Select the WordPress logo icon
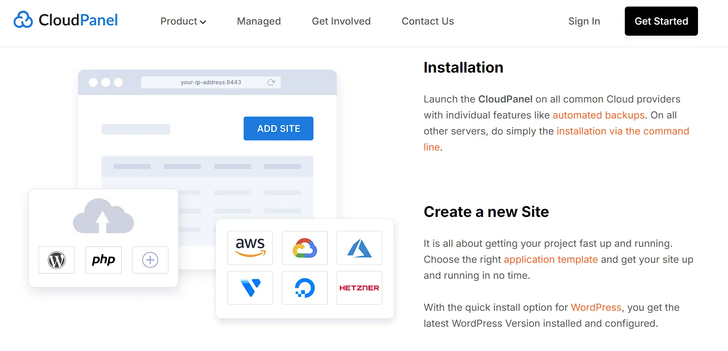Viewport: 728px width, 351px height. click(x=57, y=260)
